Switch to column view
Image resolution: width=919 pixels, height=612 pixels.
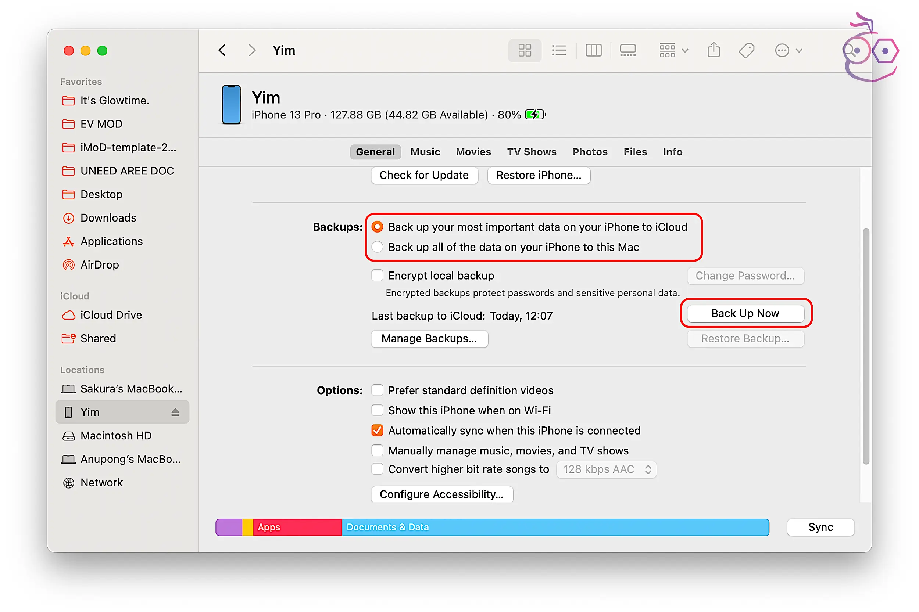tap(593, 50)
